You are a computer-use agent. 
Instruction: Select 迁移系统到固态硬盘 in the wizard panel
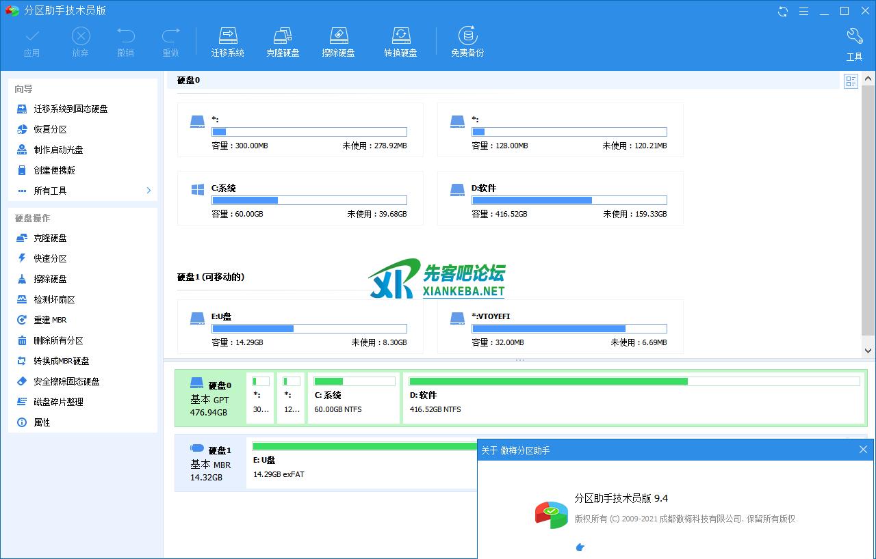point(70,109)
